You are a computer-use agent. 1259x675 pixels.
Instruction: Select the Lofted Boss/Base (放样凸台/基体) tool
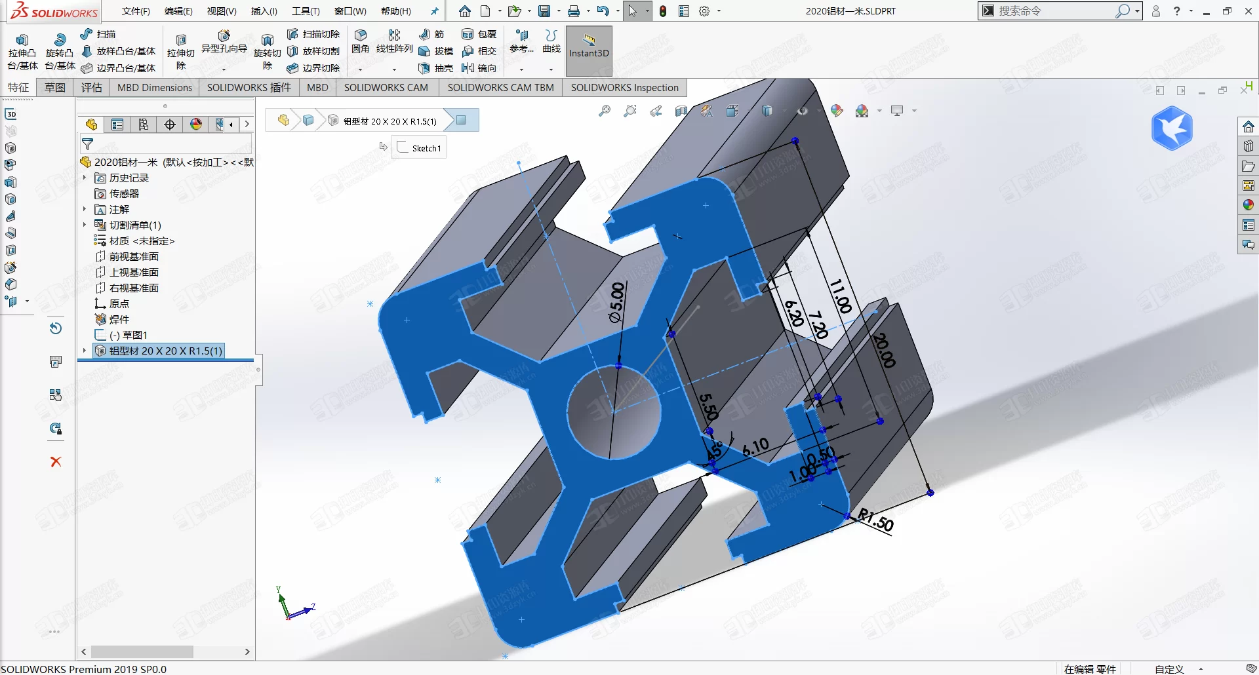119,51
